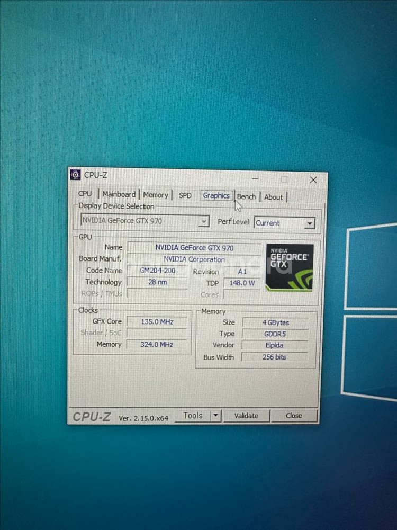Switch to the CPU tab
Image resolution: width=397 pixels, height=530 pixels.
(x=85, y=194)
